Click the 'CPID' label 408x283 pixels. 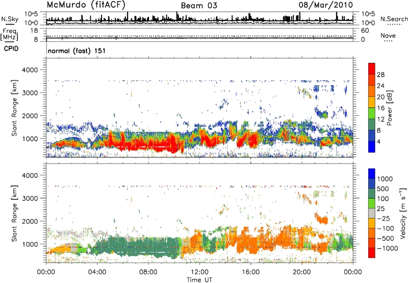coord(11,49)
